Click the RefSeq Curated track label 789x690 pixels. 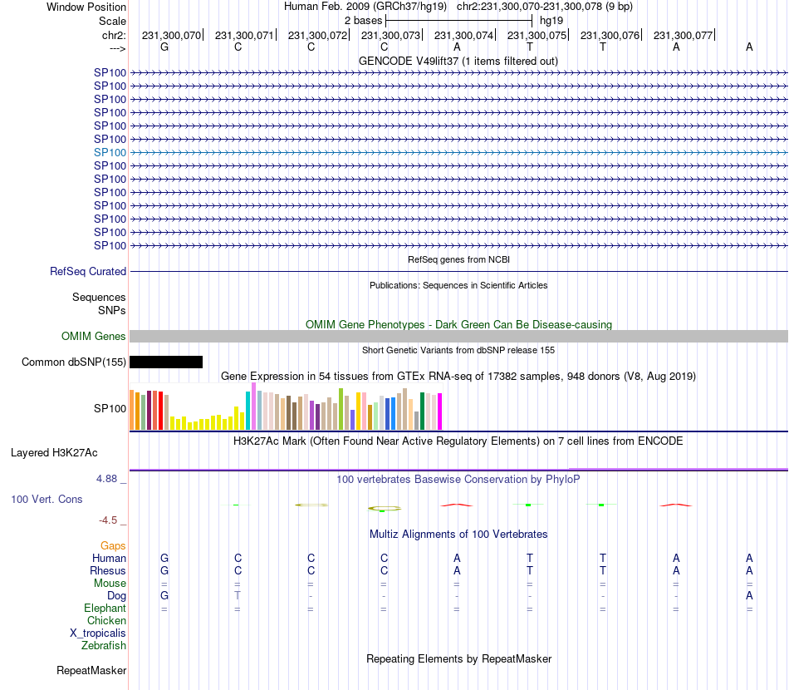tap(88, 272)
